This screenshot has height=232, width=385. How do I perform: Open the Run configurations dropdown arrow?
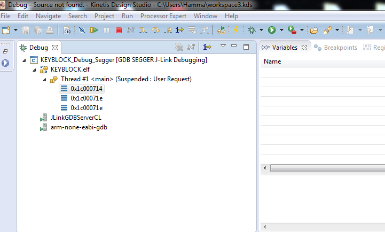click(281, 30)
